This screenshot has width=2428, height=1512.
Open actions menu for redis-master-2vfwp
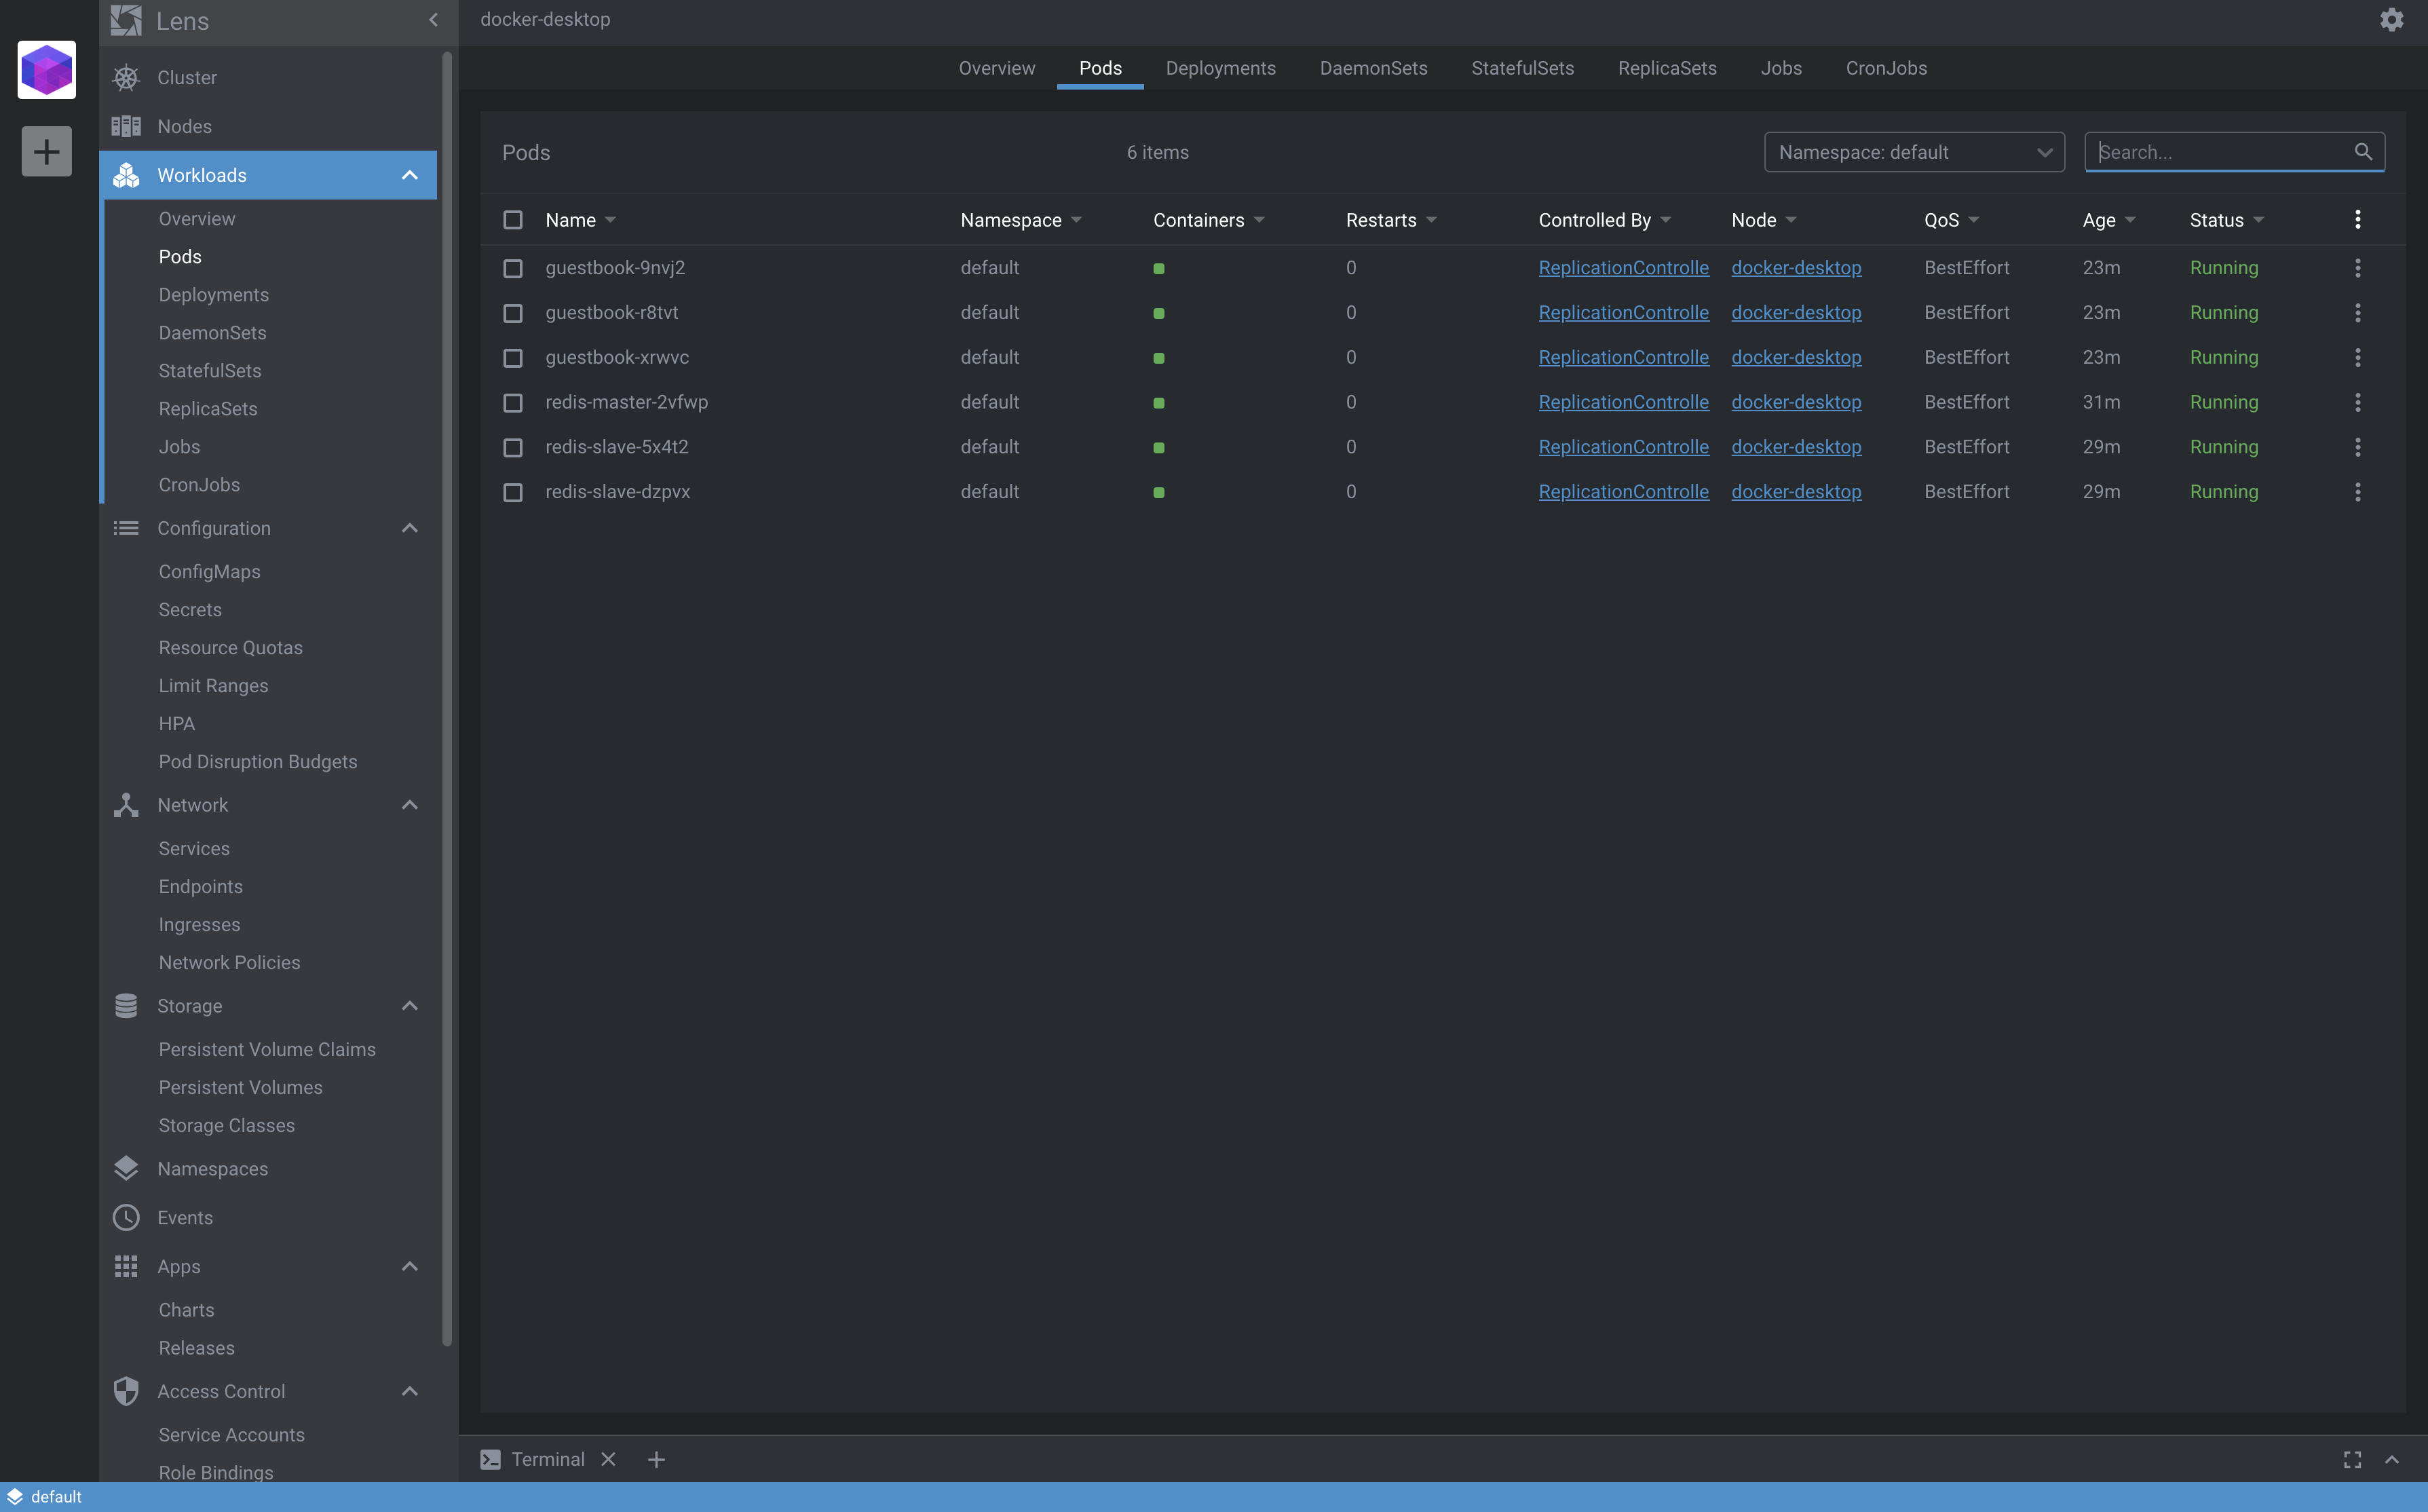tap(2357, 402)
